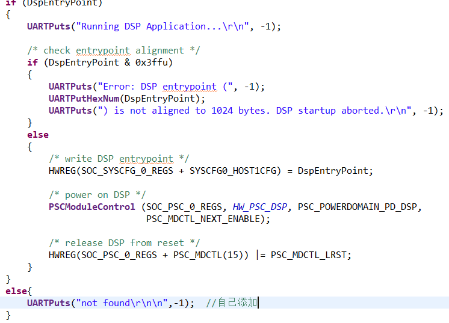
Task: Click the "power on DSP" comment
Action: [98, 195]
